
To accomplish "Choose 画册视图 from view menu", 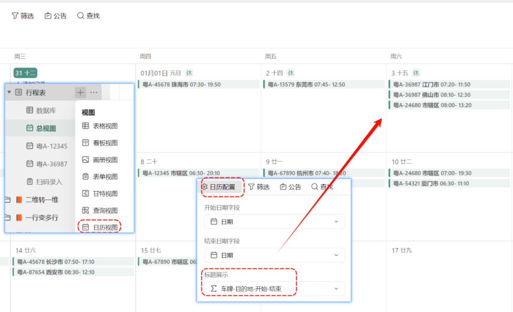I will tap(100, 160).
